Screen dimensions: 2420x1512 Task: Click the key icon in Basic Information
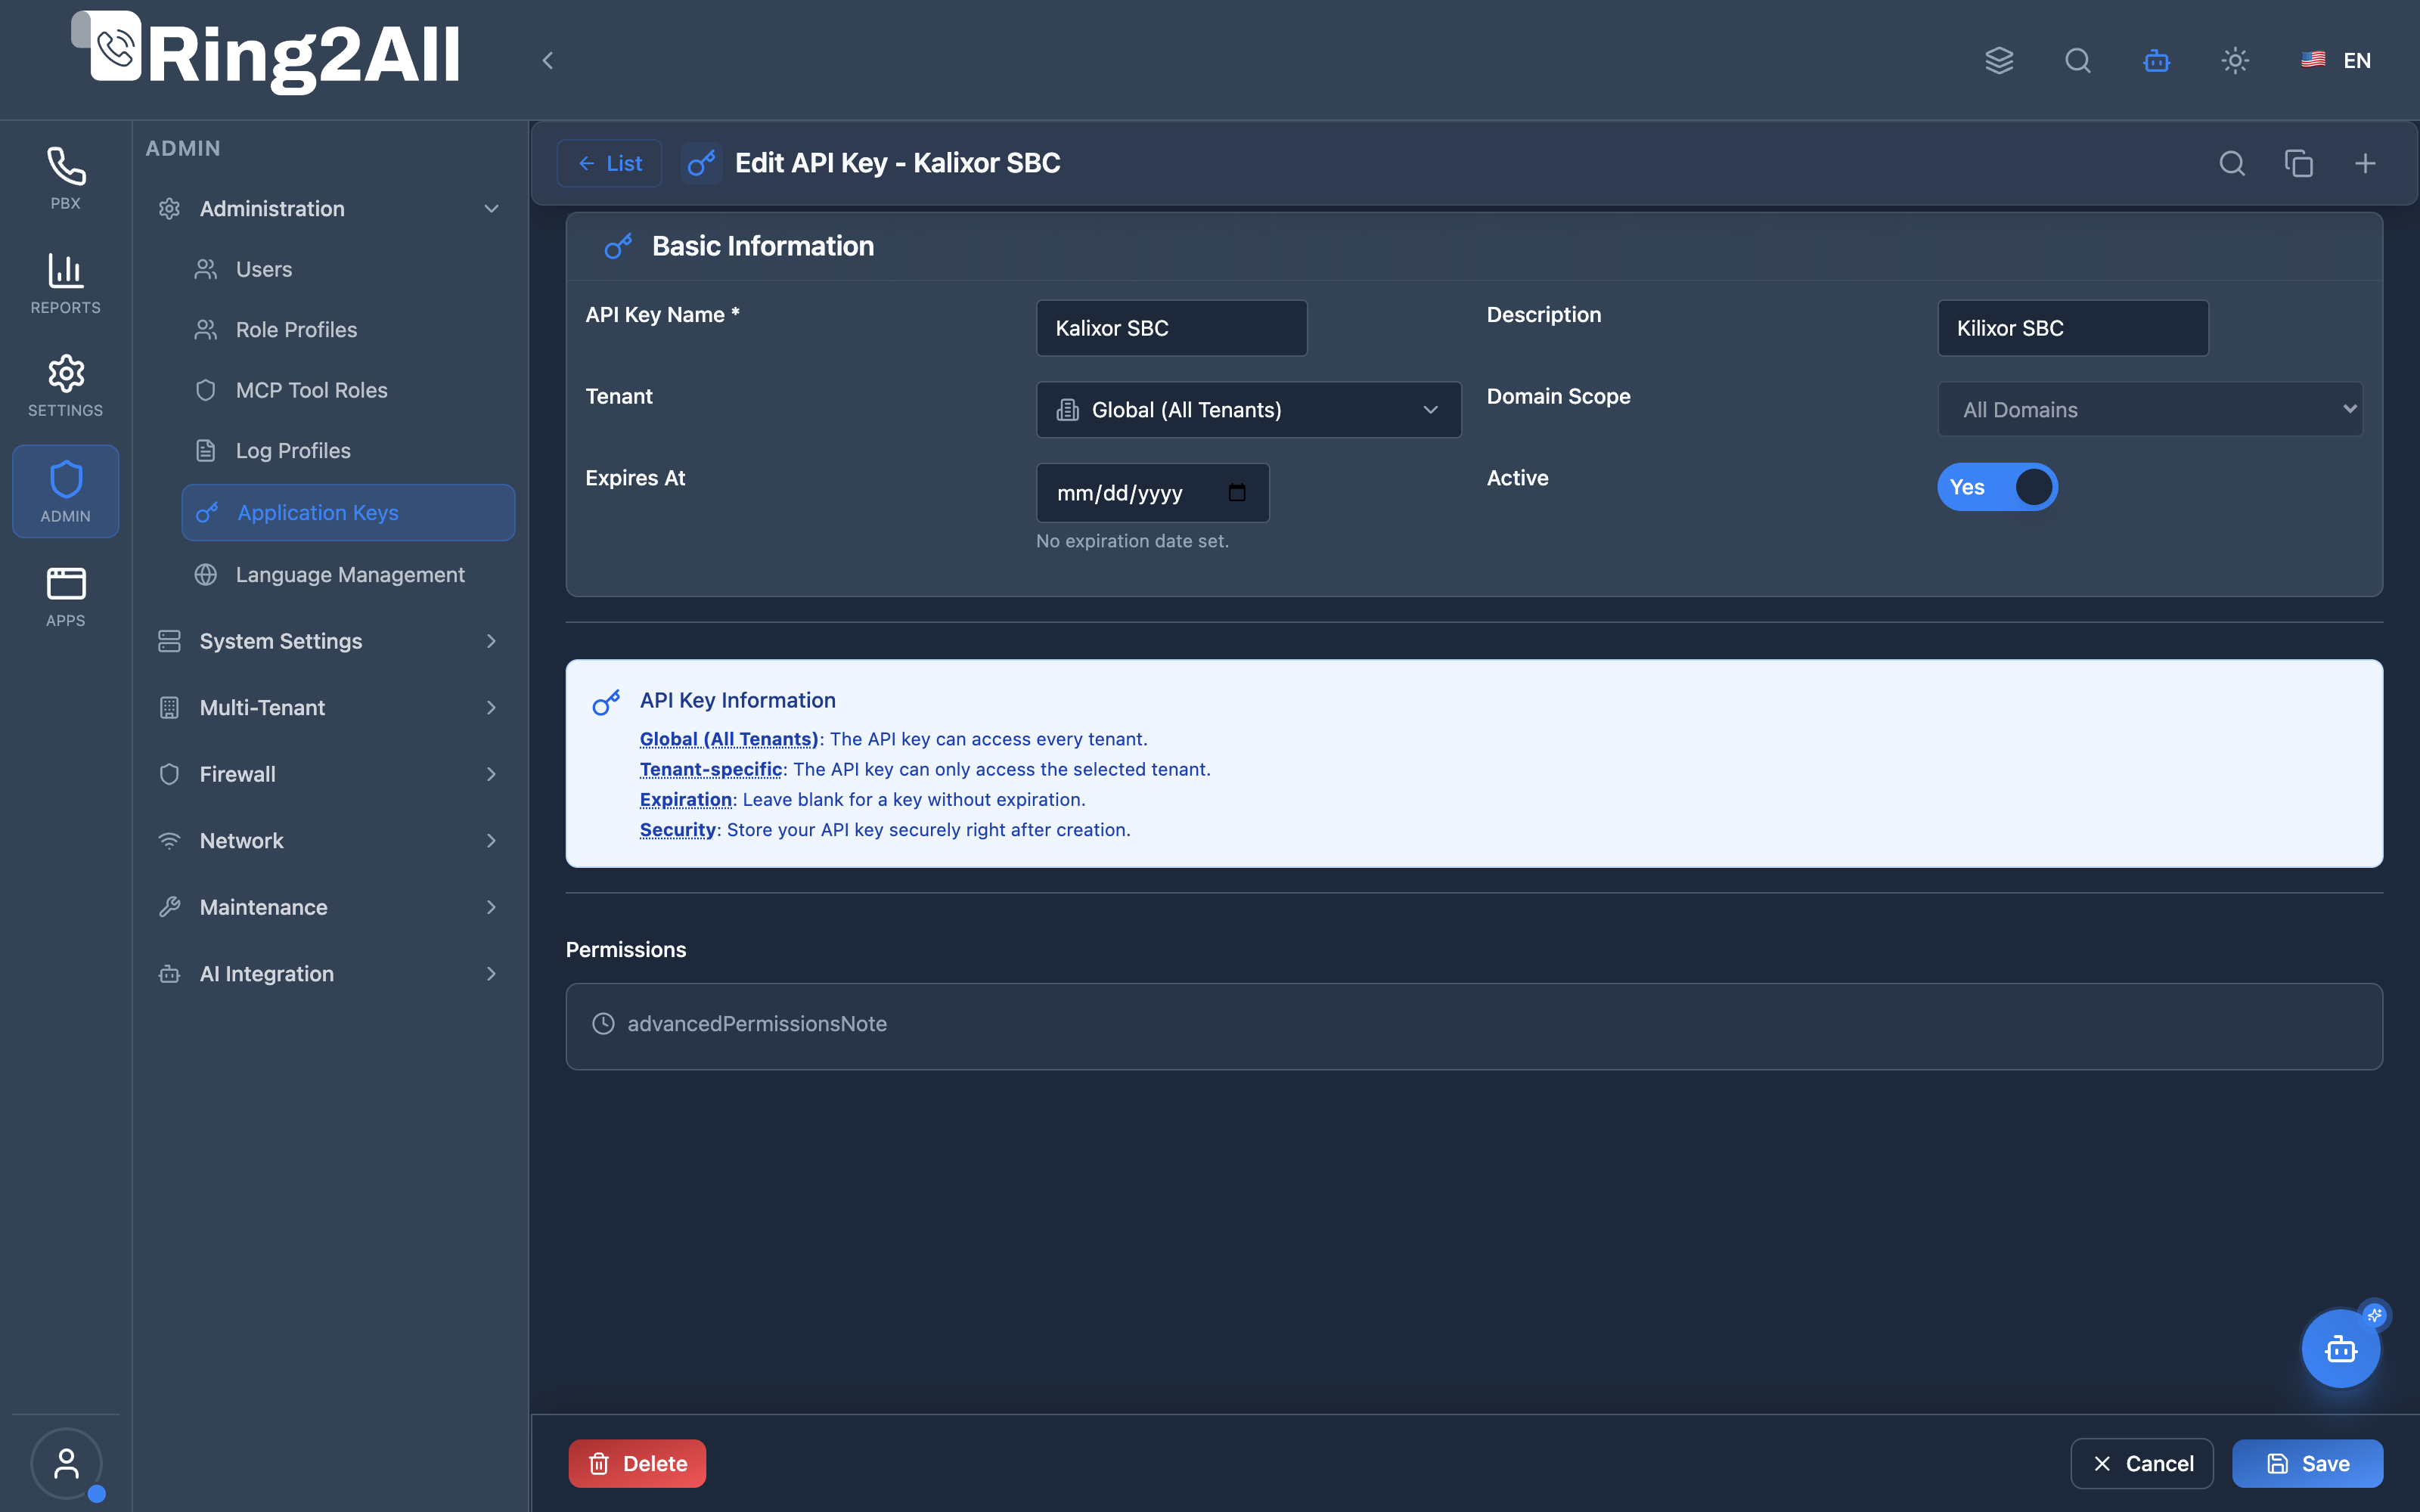(x=618, y=246)
